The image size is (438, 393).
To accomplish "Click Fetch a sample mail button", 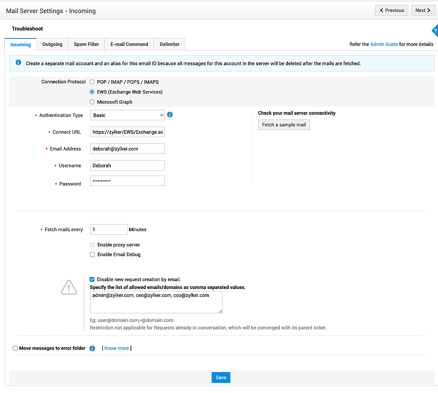I will coord(284,125).
